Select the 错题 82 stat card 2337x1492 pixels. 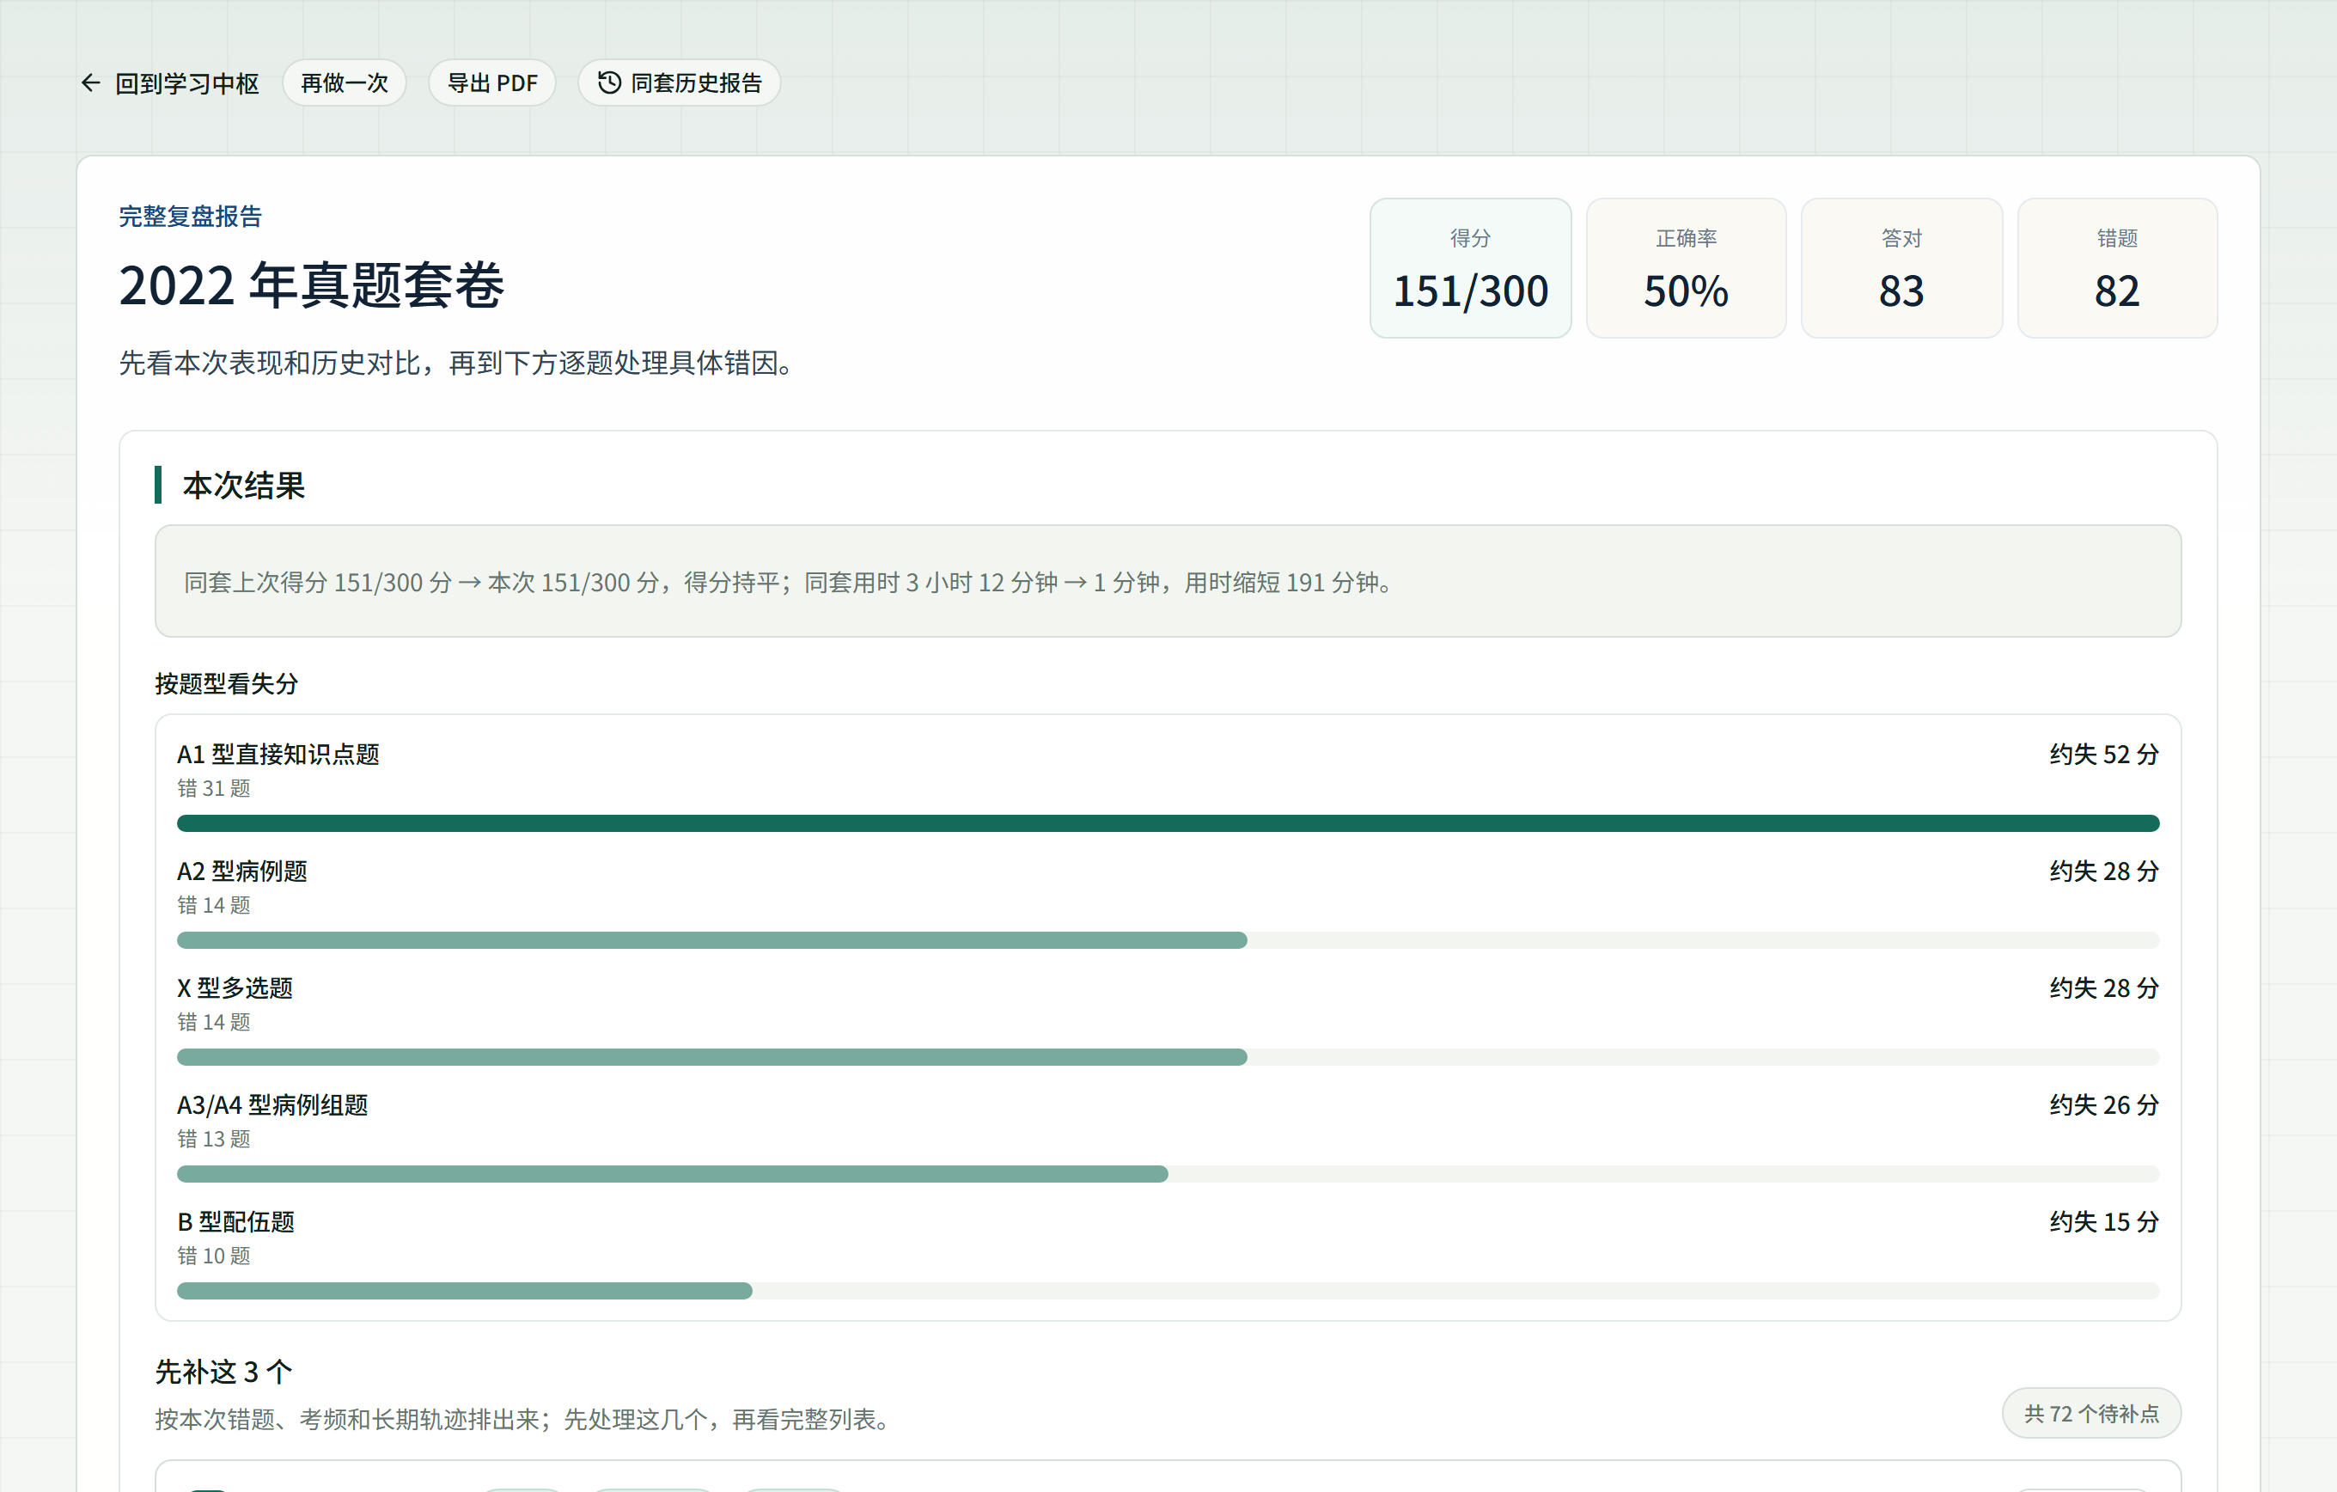pyautogui.click(x=2117, y=269)
